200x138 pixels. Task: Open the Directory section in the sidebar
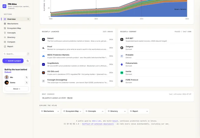click(17, 37)
